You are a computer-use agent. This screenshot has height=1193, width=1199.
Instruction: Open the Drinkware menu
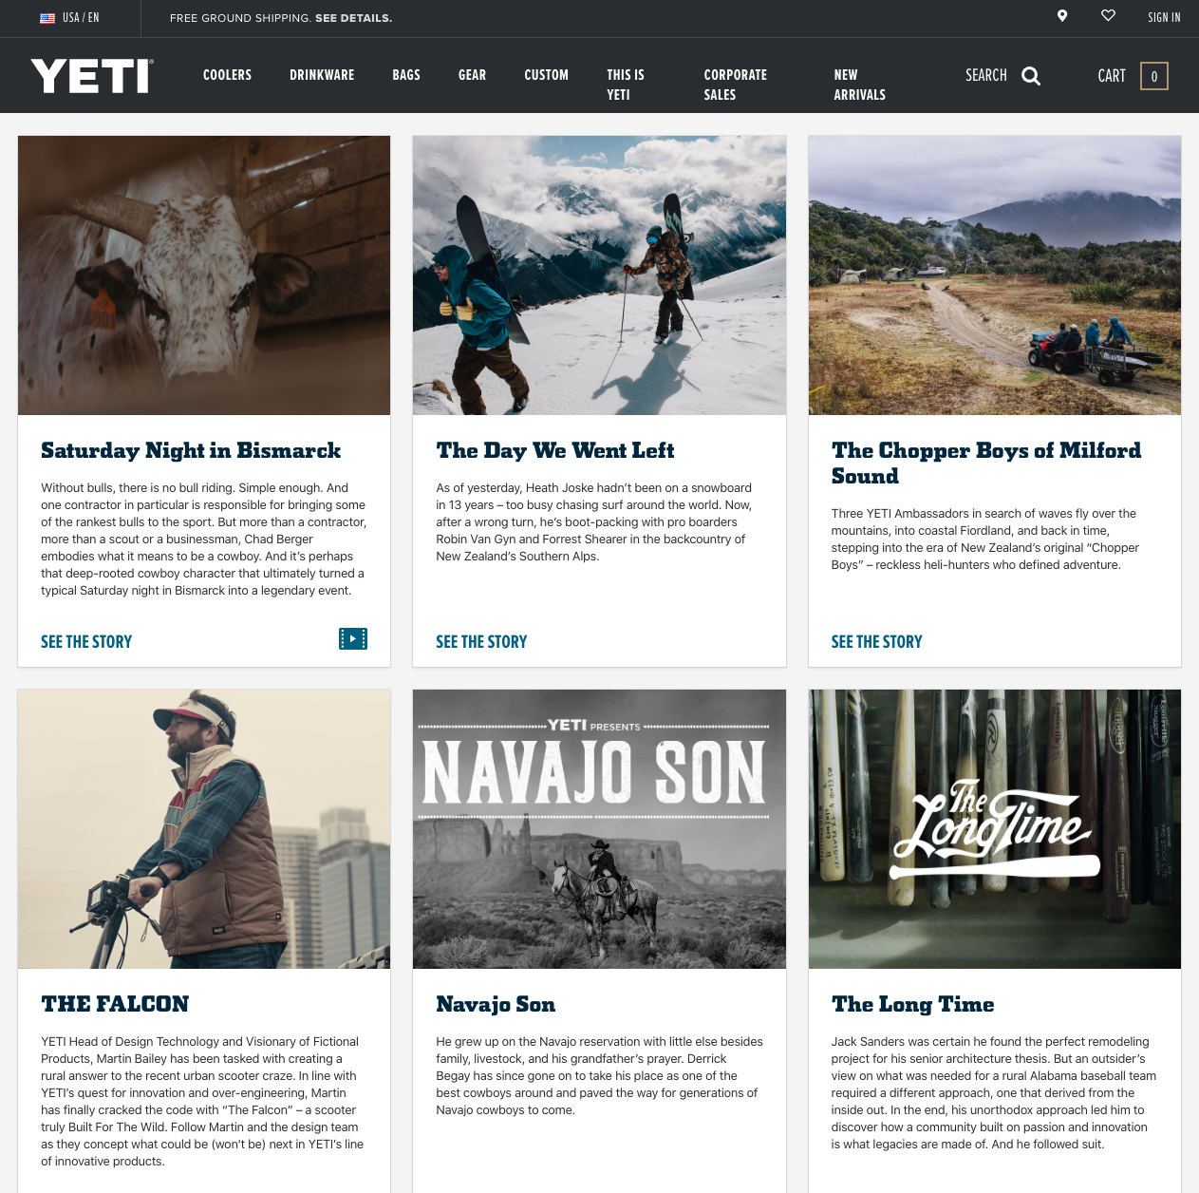[322, 75]
